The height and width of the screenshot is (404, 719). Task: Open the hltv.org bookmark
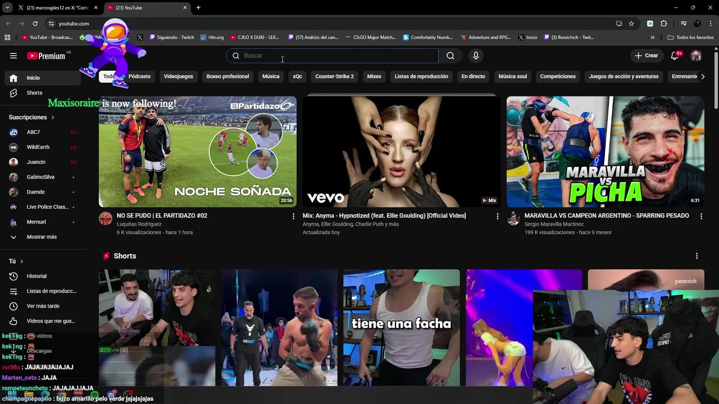[212, 38]
